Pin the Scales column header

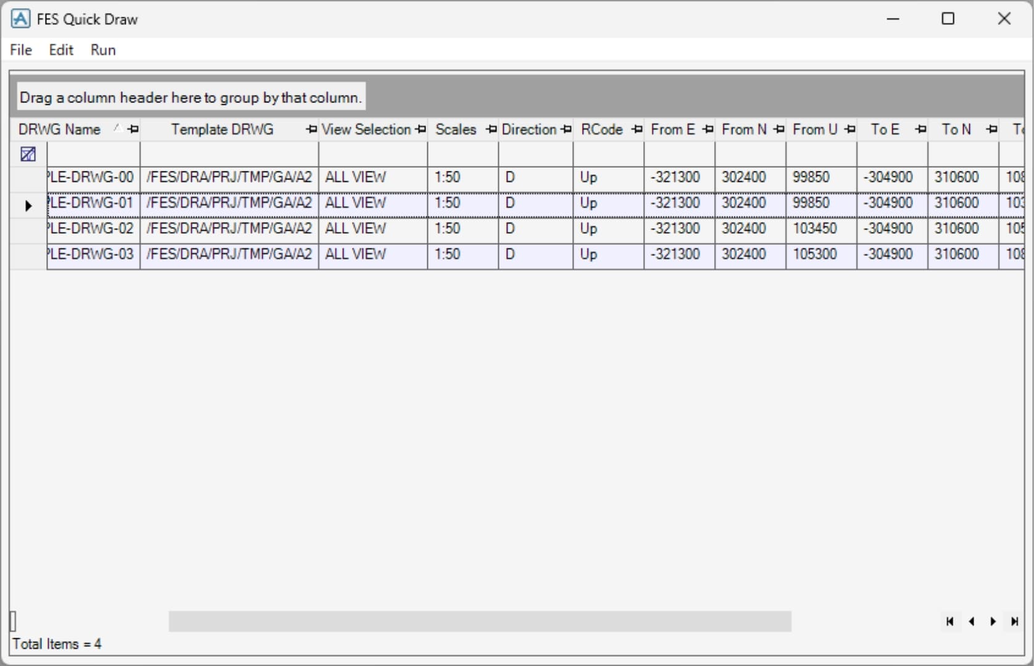click(491, 129)
